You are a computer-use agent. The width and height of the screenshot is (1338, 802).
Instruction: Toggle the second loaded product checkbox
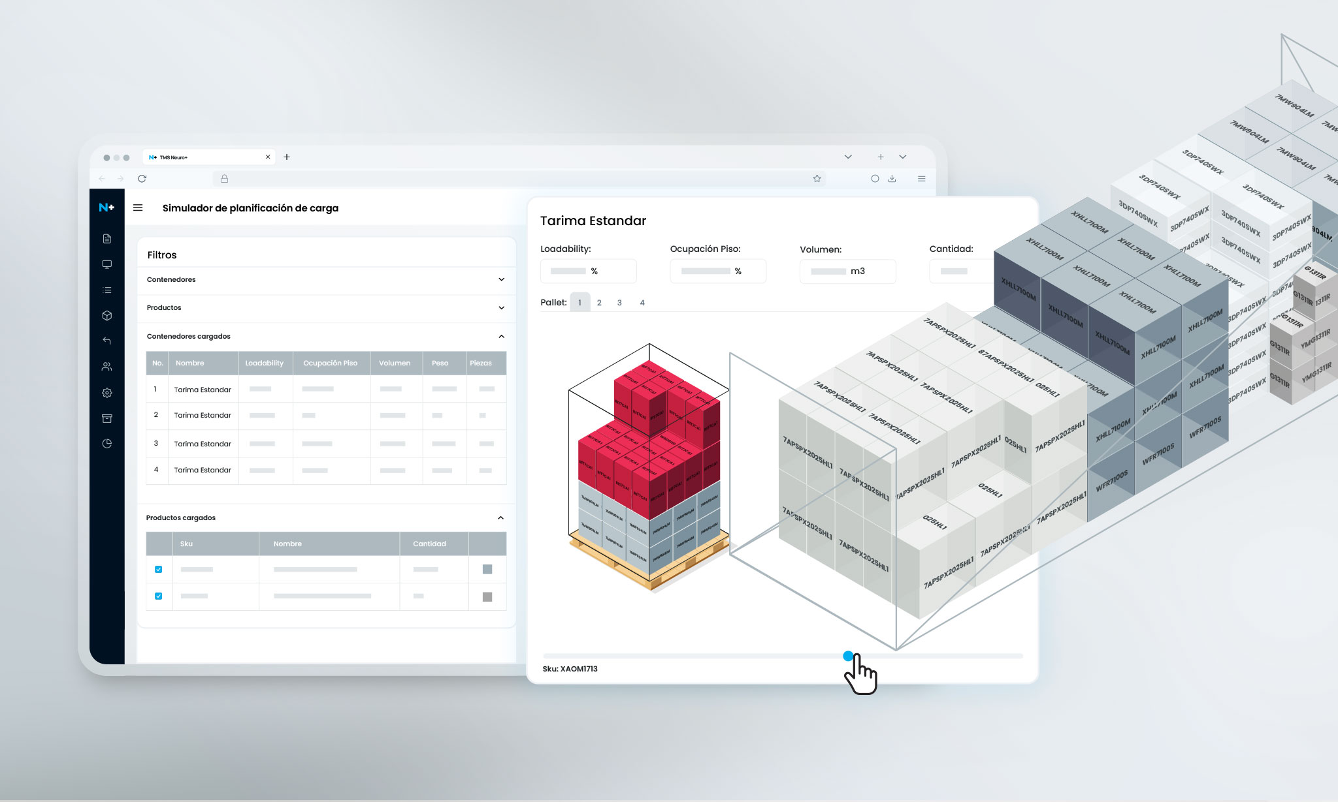[158, 596]
